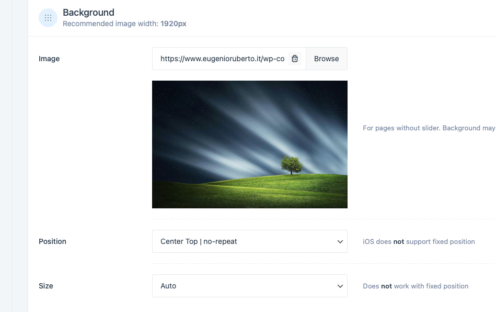Click the Image field label
The width and height of the screenshot is (496, 312).
[x=49, y=59]
